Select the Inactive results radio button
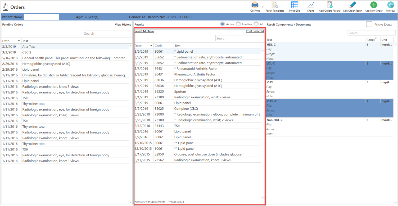This screenshot has width=398, height=206. (238, 24)
